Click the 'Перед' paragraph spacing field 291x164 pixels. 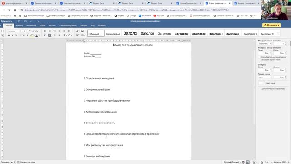(x=265, y=53)
